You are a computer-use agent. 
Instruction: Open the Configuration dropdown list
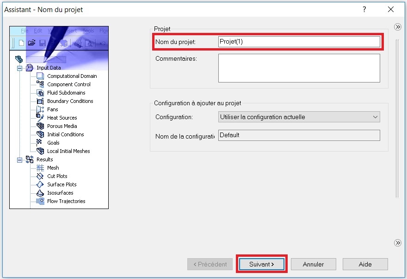coord(299,117)
